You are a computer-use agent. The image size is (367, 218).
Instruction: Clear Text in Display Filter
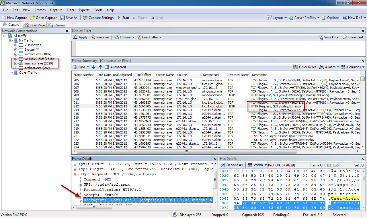coord(353,37)
